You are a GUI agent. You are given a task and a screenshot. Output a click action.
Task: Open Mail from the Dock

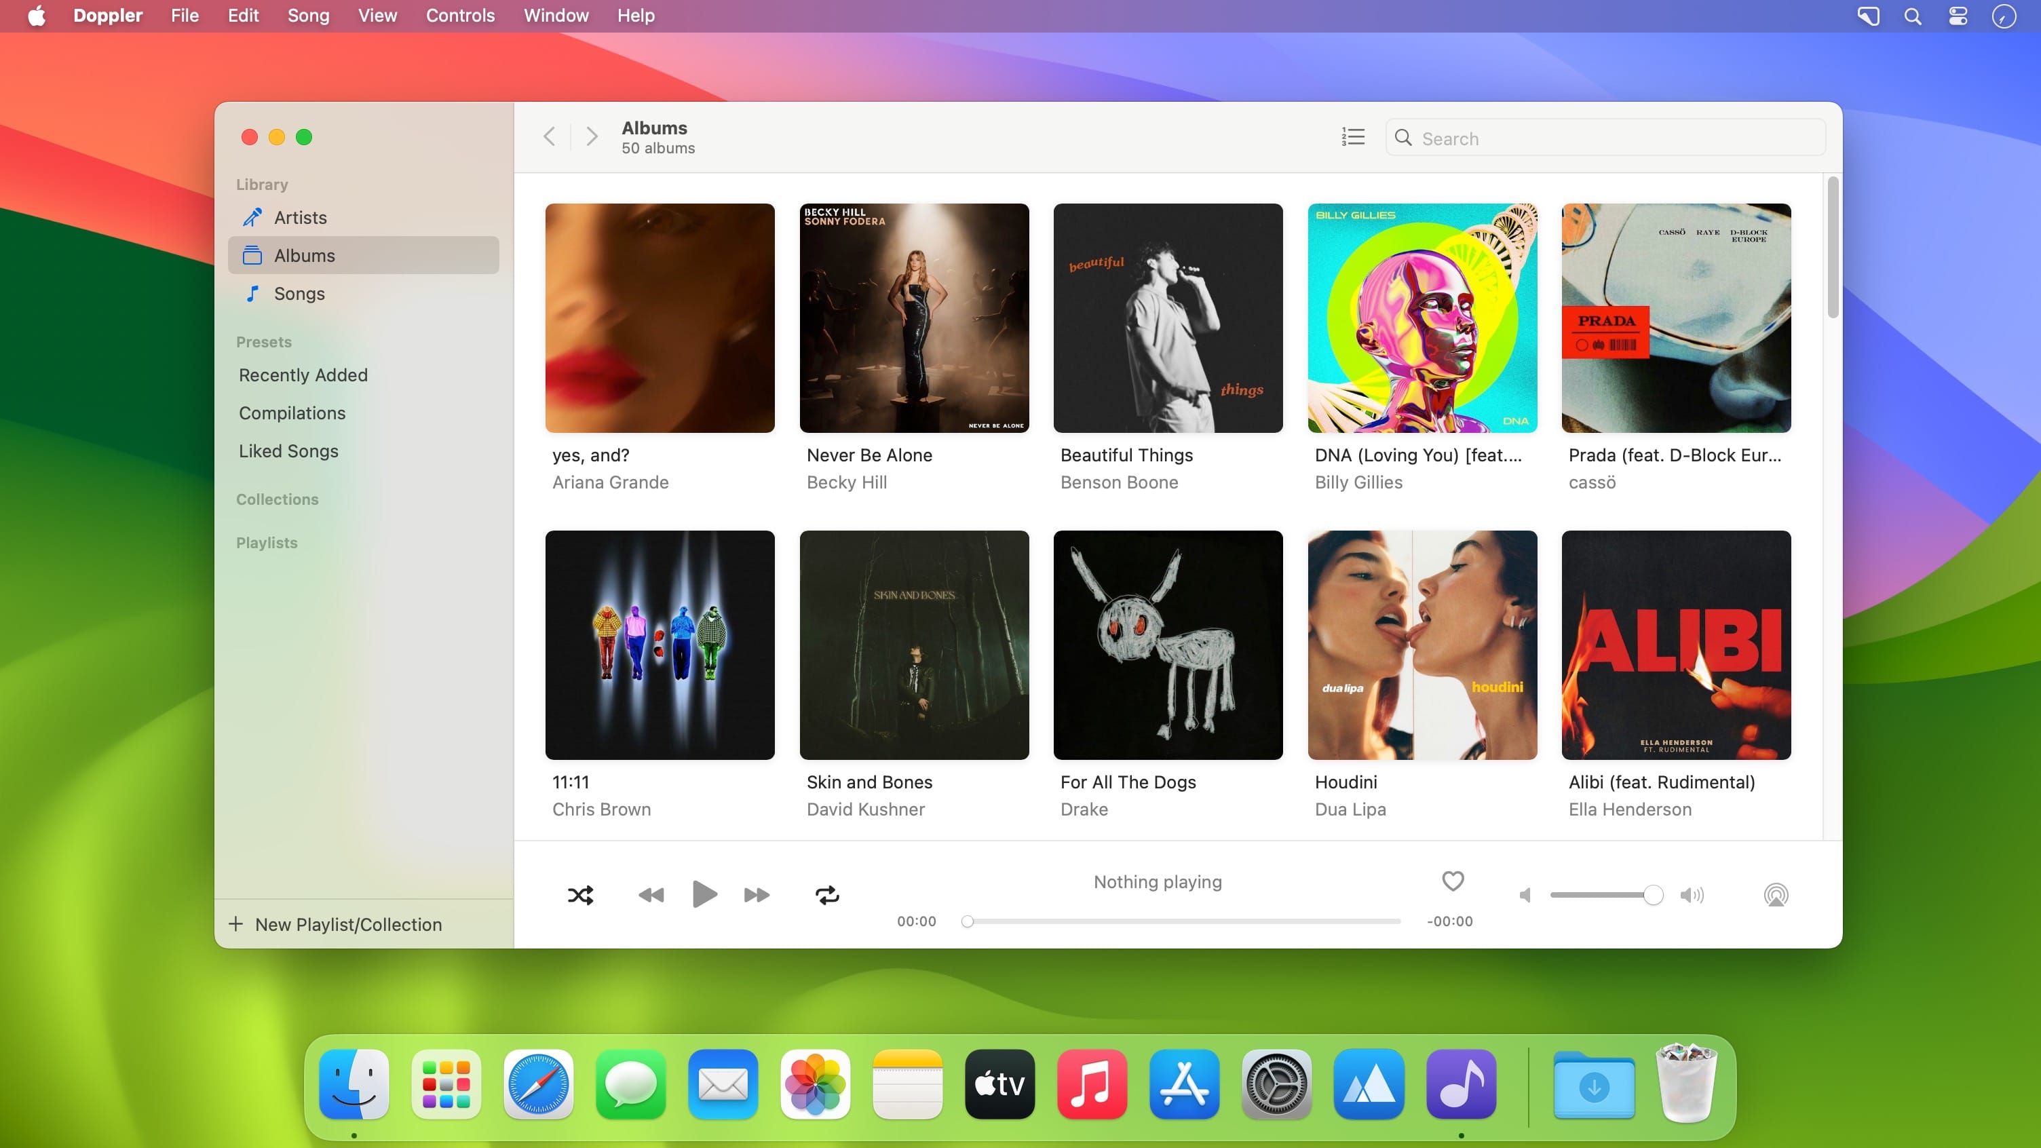click(x=723, y=1084)
